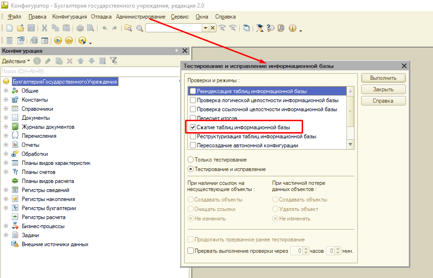Increase the hours stepper value
Screen dimensions: 433x278
(x=305, y=249)
